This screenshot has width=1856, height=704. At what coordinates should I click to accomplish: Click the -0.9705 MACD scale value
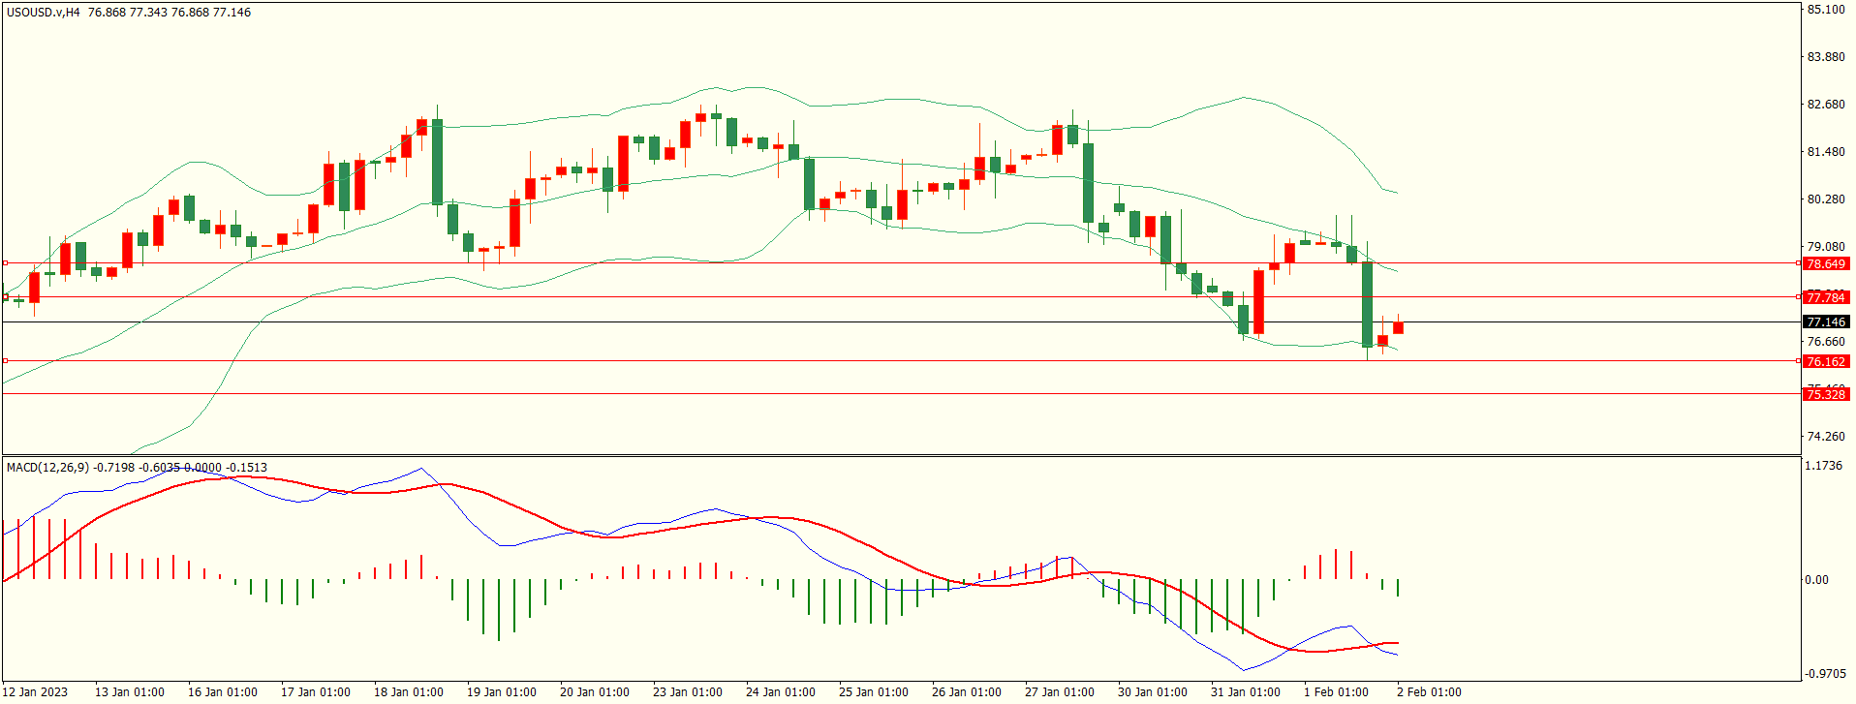[1823, 673]
